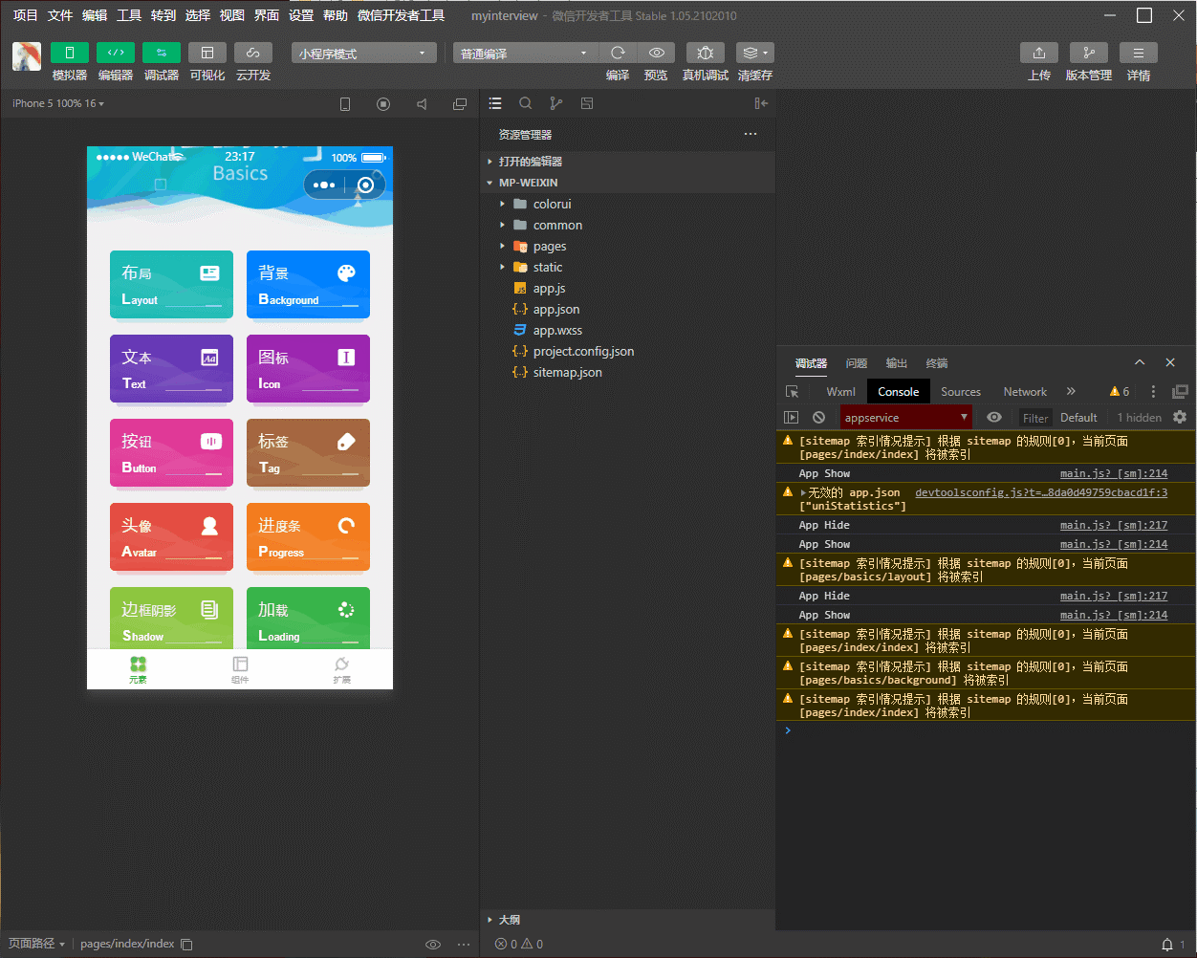
Task: Maximize the debugger panel with up arrow
Action: coord(1140,362)
